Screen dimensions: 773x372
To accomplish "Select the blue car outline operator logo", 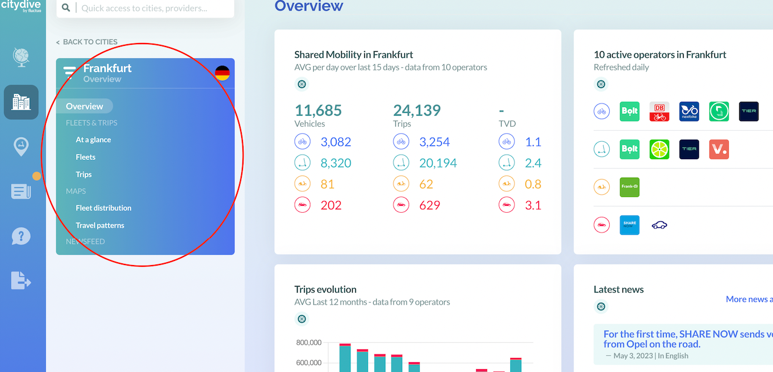I will 659,225.
